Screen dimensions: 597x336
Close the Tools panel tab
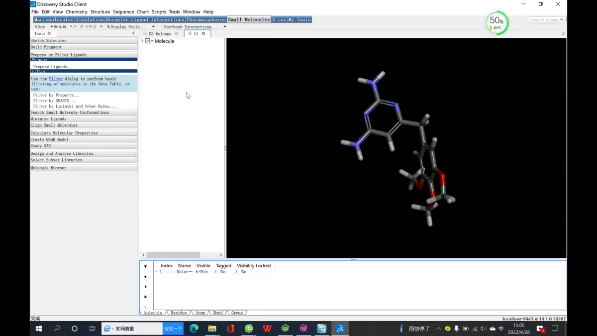pos(49,33)
